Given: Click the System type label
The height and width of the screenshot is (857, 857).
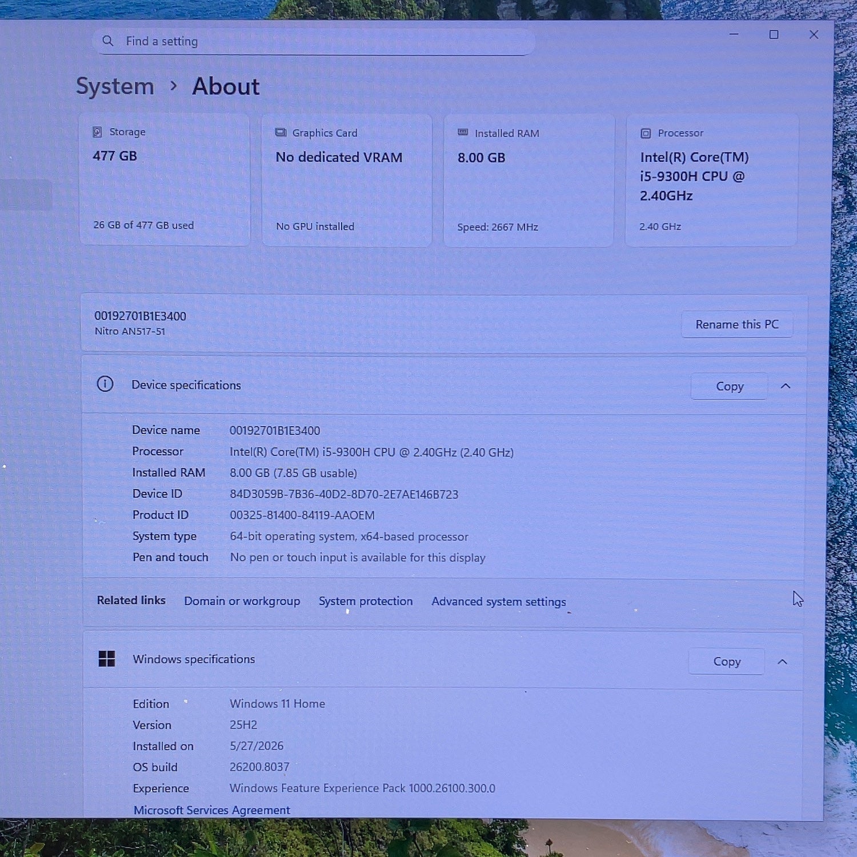Looking at the screenshot, I should click(x=165, y=536).
